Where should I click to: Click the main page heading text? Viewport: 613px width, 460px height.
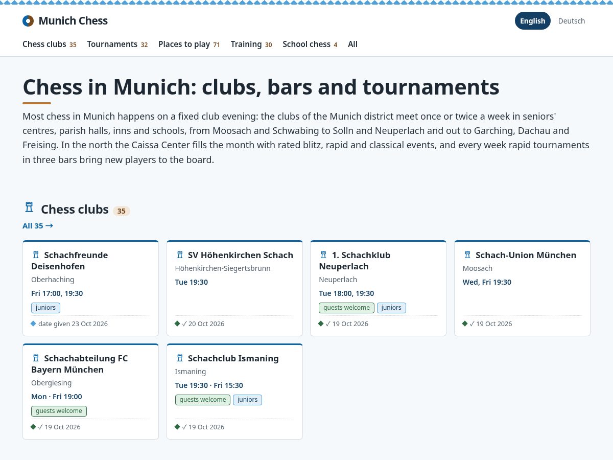(x=261, y=87)
